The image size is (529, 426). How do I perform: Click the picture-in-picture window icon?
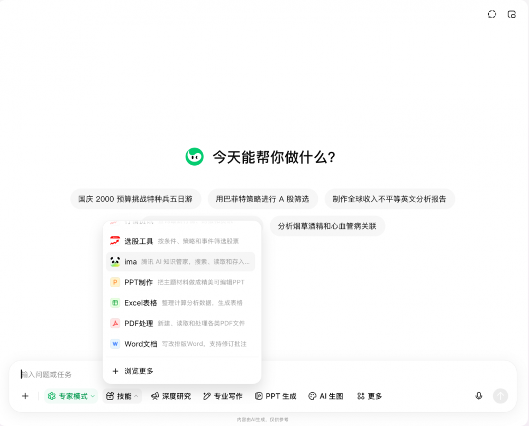click(x=512, y=14)
